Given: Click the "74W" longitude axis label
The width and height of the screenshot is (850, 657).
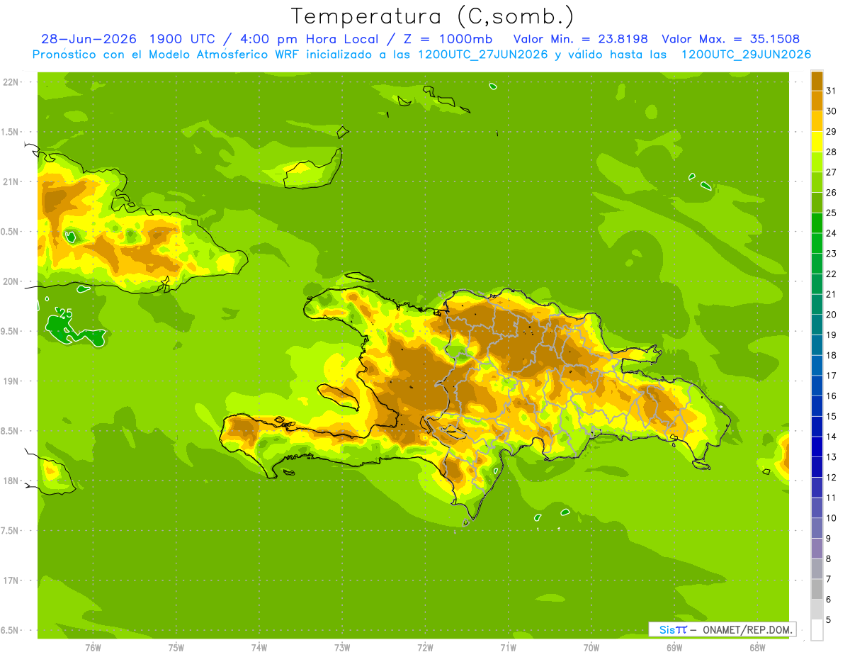Looking at the screenshot, I should [259, 648].
